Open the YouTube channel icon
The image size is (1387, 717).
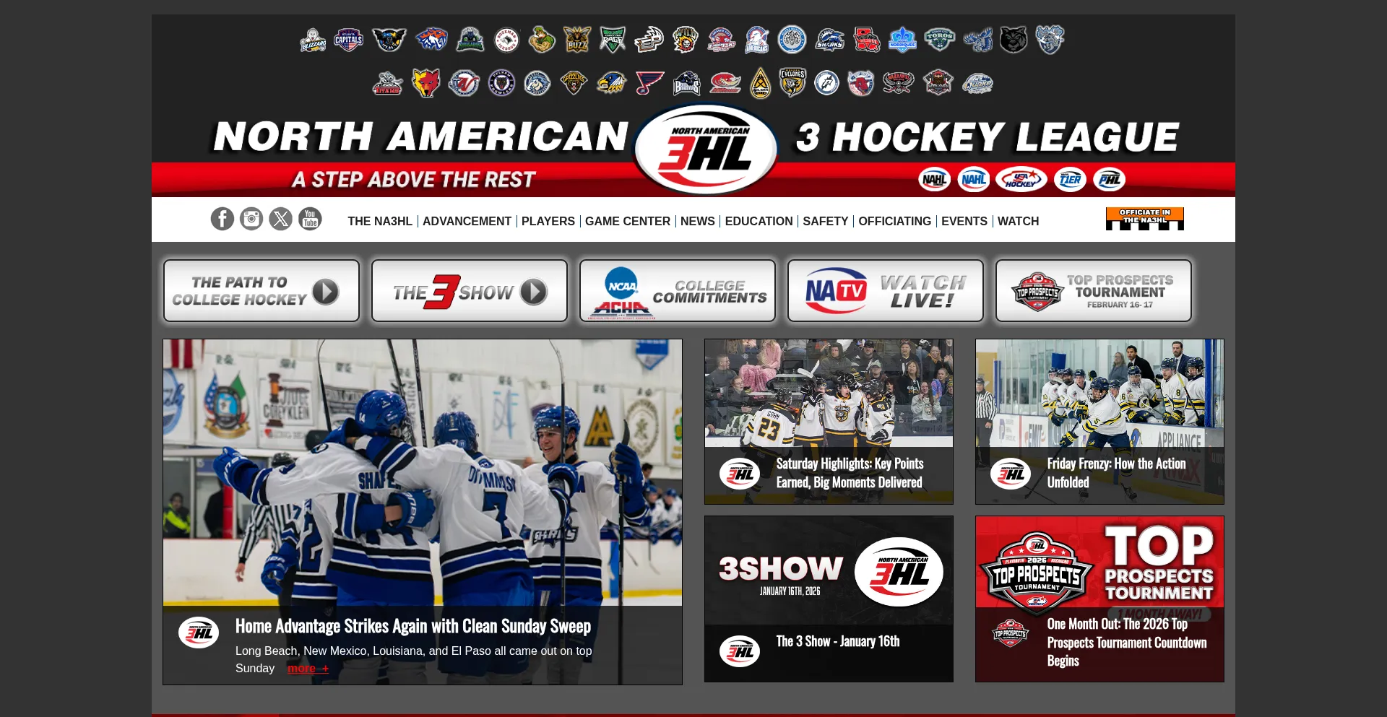pyautogui.click(x=311, y=219)
